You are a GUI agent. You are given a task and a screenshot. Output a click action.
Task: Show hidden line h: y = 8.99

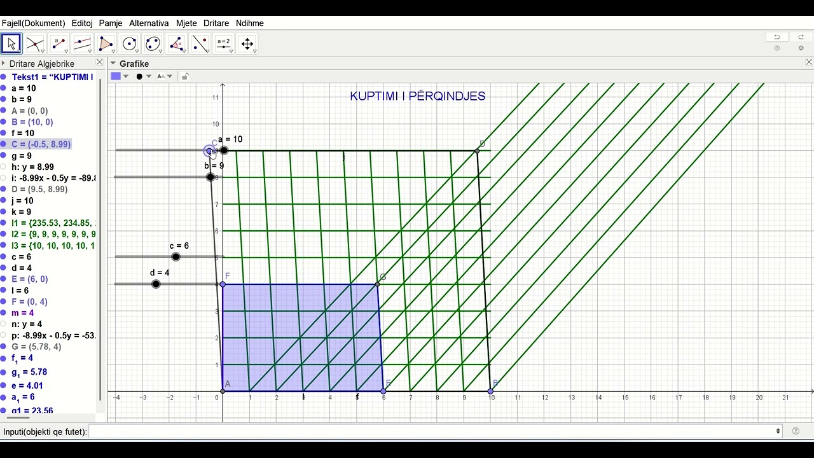pos(3,167)
